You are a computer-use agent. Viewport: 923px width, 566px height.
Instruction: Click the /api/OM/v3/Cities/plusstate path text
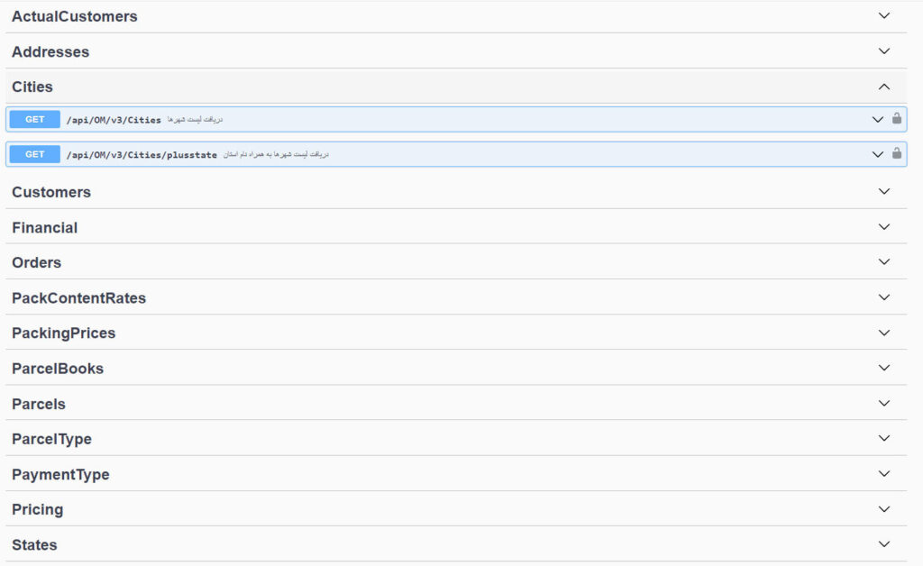(142, 155)
